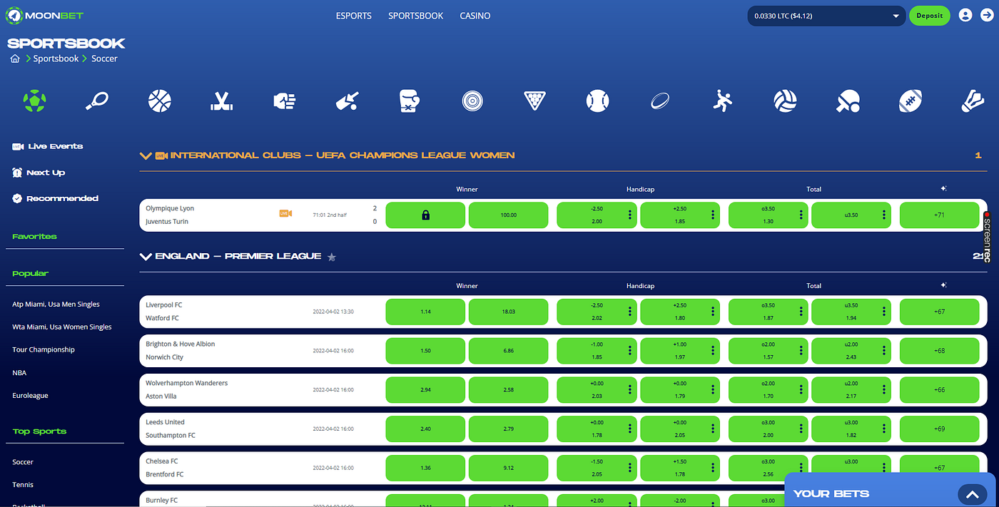Open total options dots for Brighton u2.00

tap(884, 350)
